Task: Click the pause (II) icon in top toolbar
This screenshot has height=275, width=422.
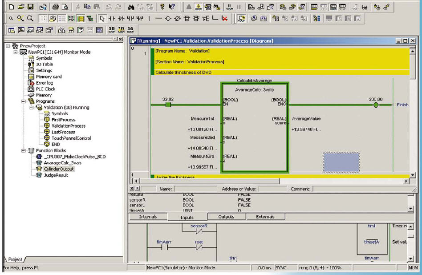Action: [239, 7]
